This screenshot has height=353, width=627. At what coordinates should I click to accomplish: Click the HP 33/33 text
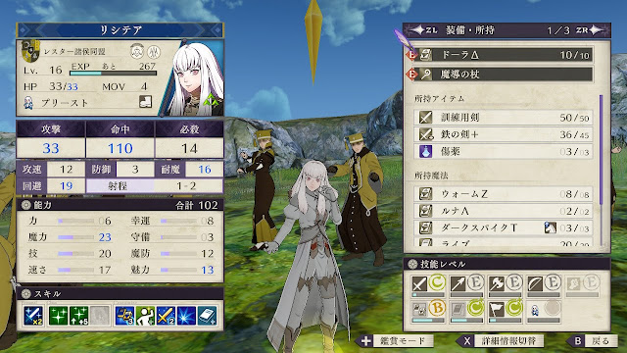(x=51, y=86)
